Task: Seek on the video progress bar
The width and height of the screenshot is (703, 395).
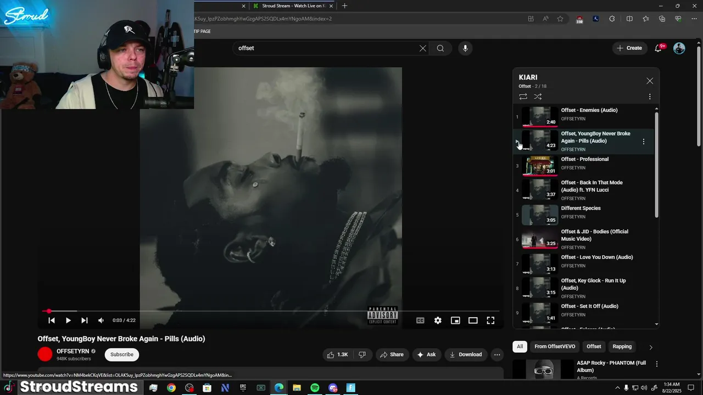Action: point(271,311)
